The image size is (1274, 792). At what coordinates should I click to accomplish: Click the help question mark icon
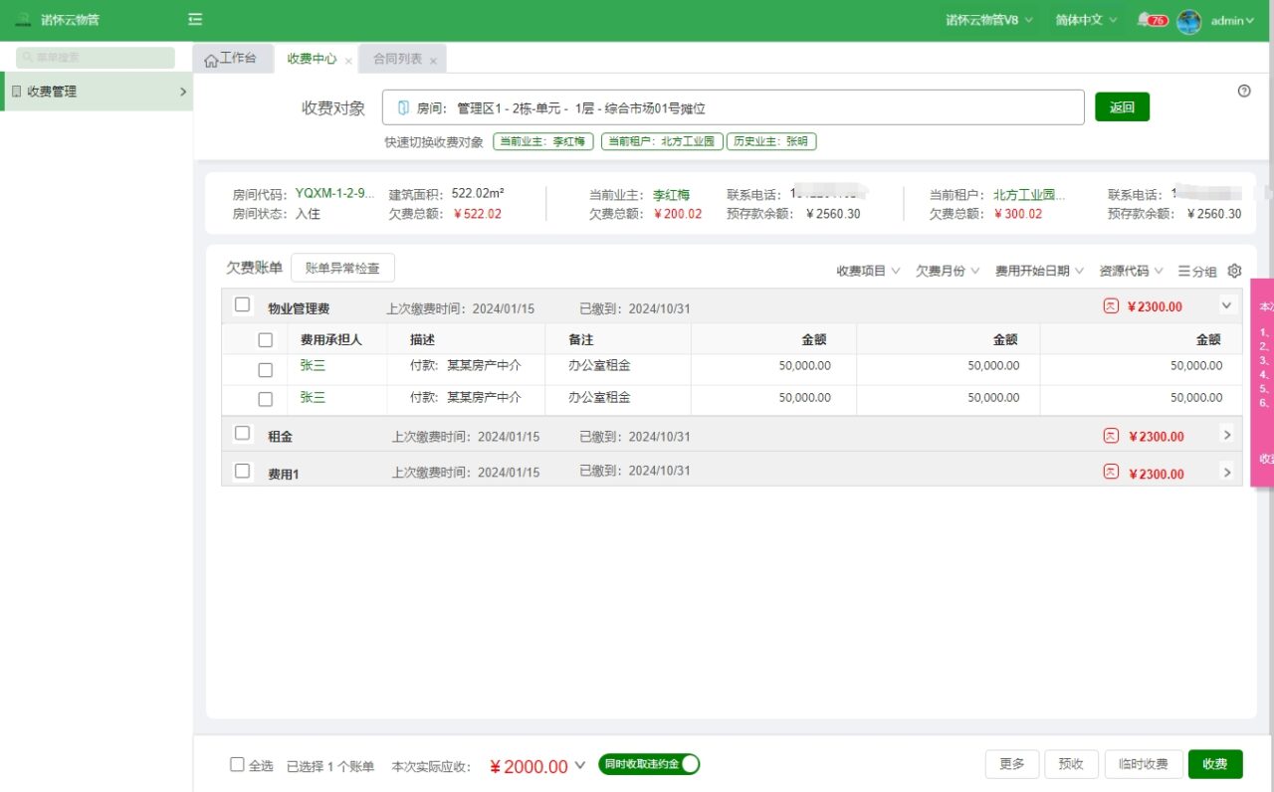(x=1244, y=91)
